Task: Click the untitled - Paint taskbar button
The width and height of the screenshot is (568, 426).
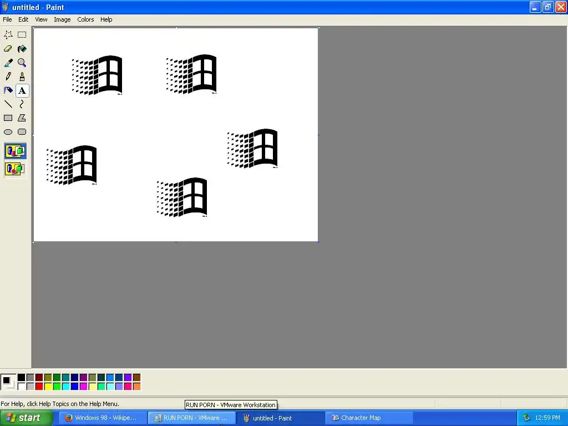Action: pyautogui.click(x=280, y=418)
